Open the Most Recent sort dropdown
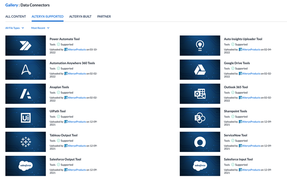The image size is (287, 183). click(40, 28)
